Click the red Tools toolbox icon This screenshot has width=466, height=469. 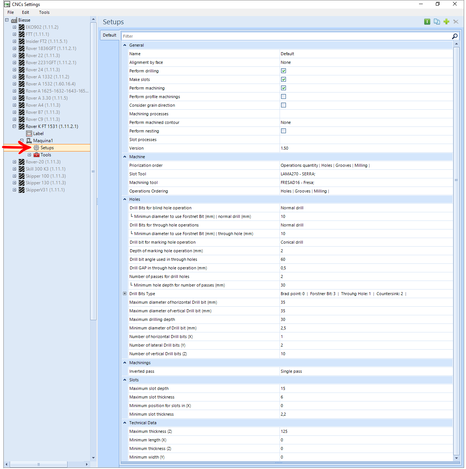(37, 155)
